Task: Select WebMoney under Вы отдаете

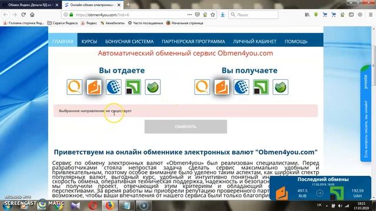Action: click(113, 87)
